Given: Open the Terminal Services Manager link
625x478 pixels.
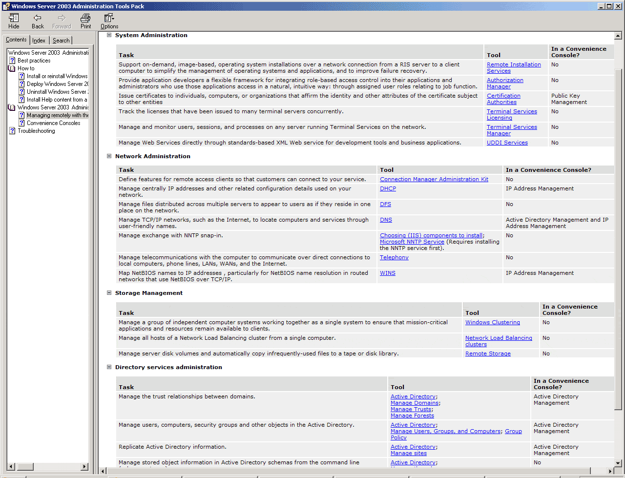Looking at the screenshot, I should click(x=512, y=130).
